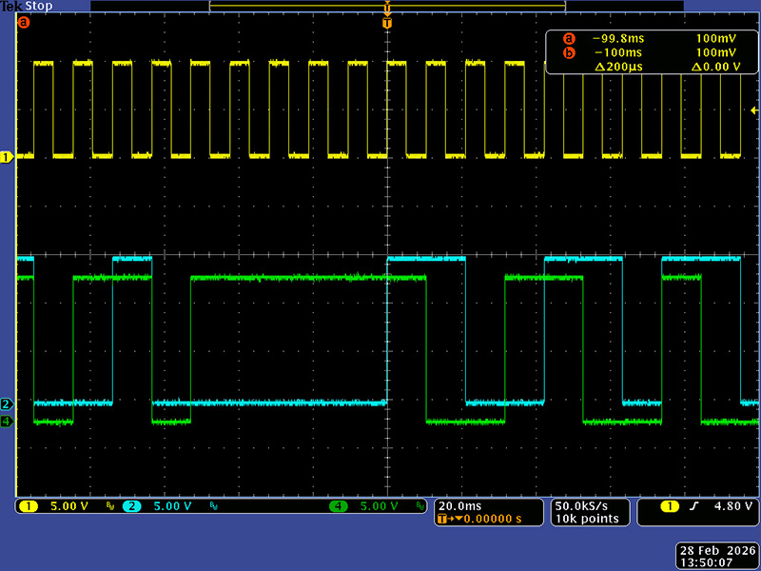Click the channel 1 ground reference marker
Screen dimensions: 761x571
click(x=6, y=156)
